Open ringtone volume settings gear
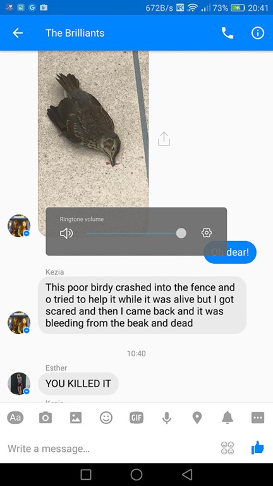The height and width of the screenshot is (486, 273). click(x=207, y=232)
